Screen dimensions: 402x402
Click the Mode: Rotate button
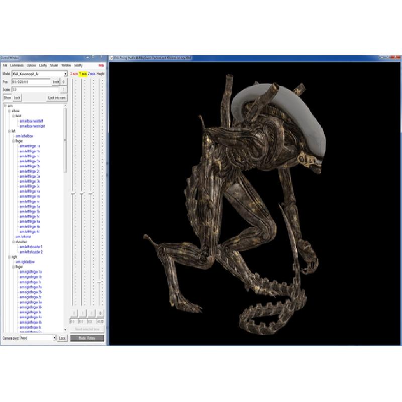coord(87,338)
